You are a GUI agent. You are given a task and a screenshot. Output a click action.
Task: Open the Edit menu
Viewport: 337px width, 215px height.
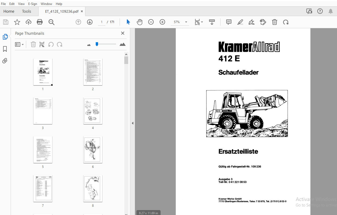[12, 4]
